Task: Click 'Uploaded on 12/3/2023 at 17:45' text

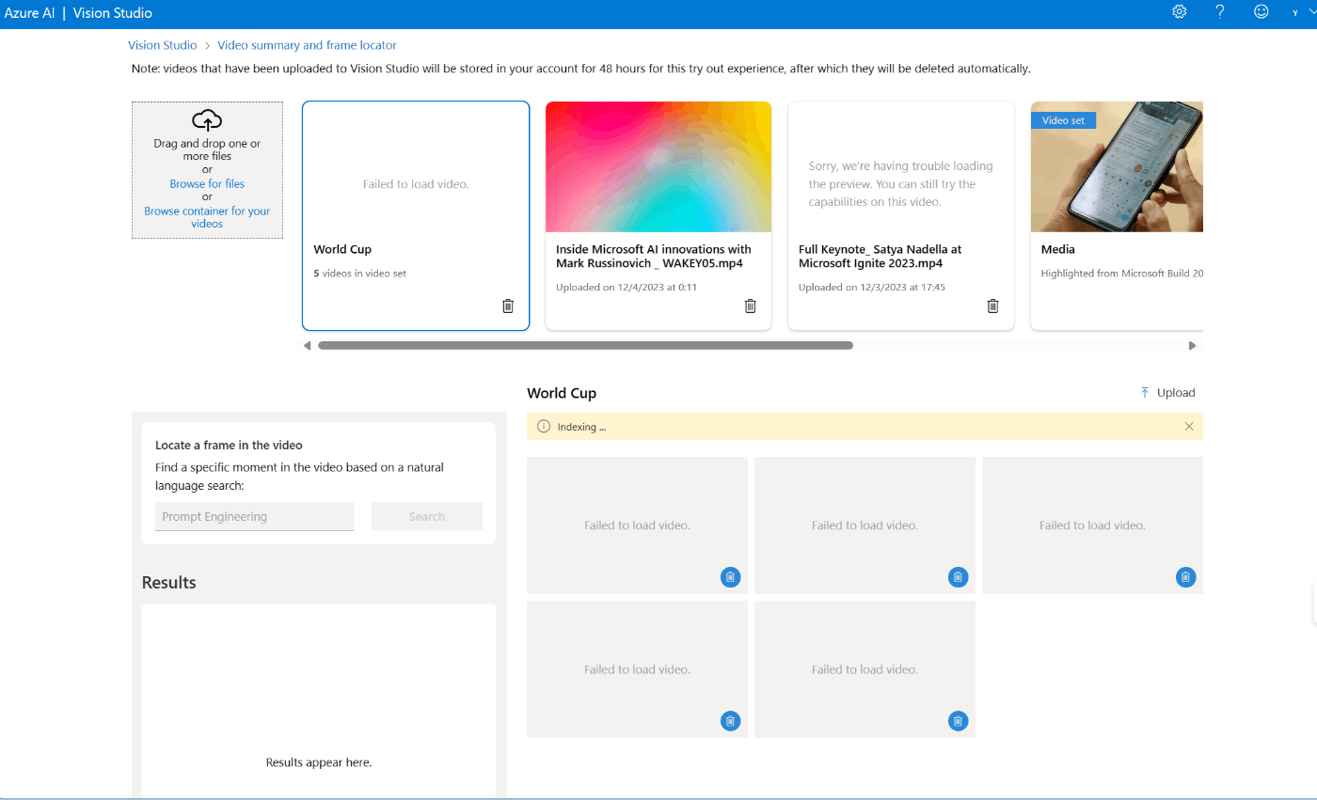Action: [872, 287]
